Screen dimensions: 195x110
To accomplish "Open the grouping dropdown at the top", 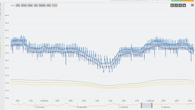I will 122,0.
